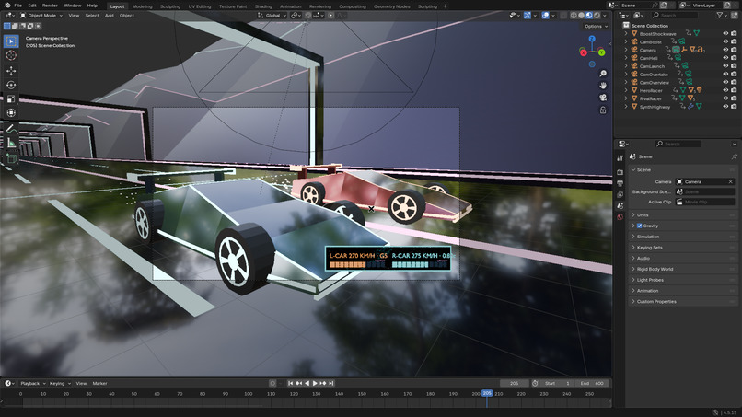Choose the Rotate tool

[11, 86]
